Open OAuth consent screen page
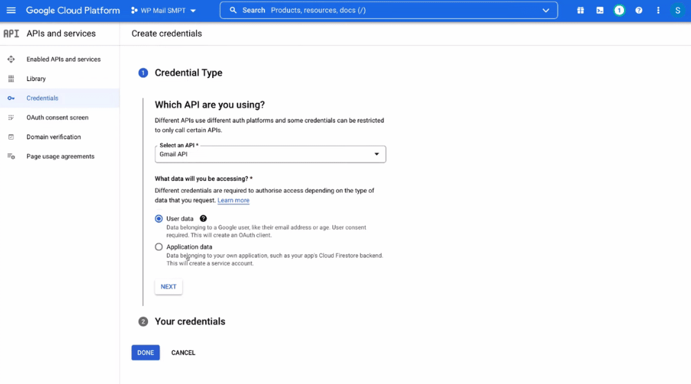This screenshot has height=384, width=691. 59,117
